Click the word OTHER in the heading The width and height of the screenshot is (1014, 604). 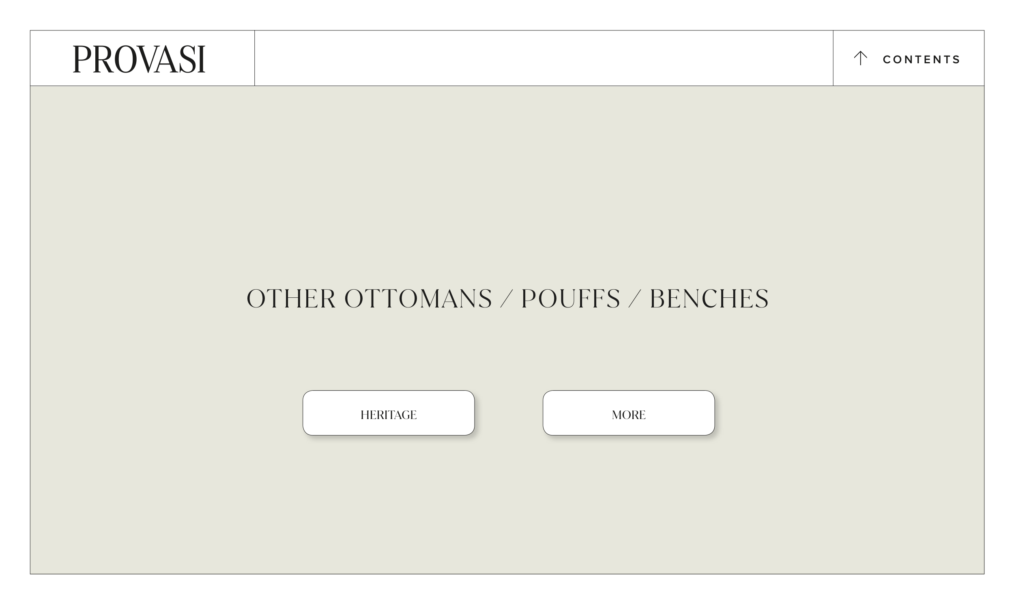pos(291,299)
